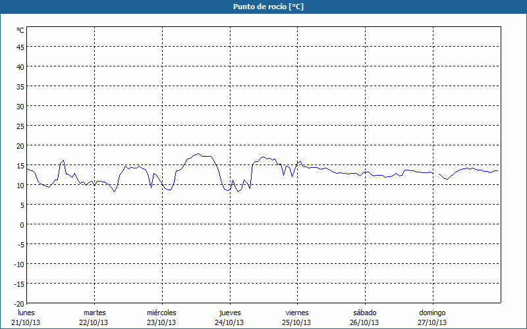The width and height of the screenshot is (527, 329).
Task: Click the 'lunes' day label
Action: pyautogui.click(x=26, y=313)
